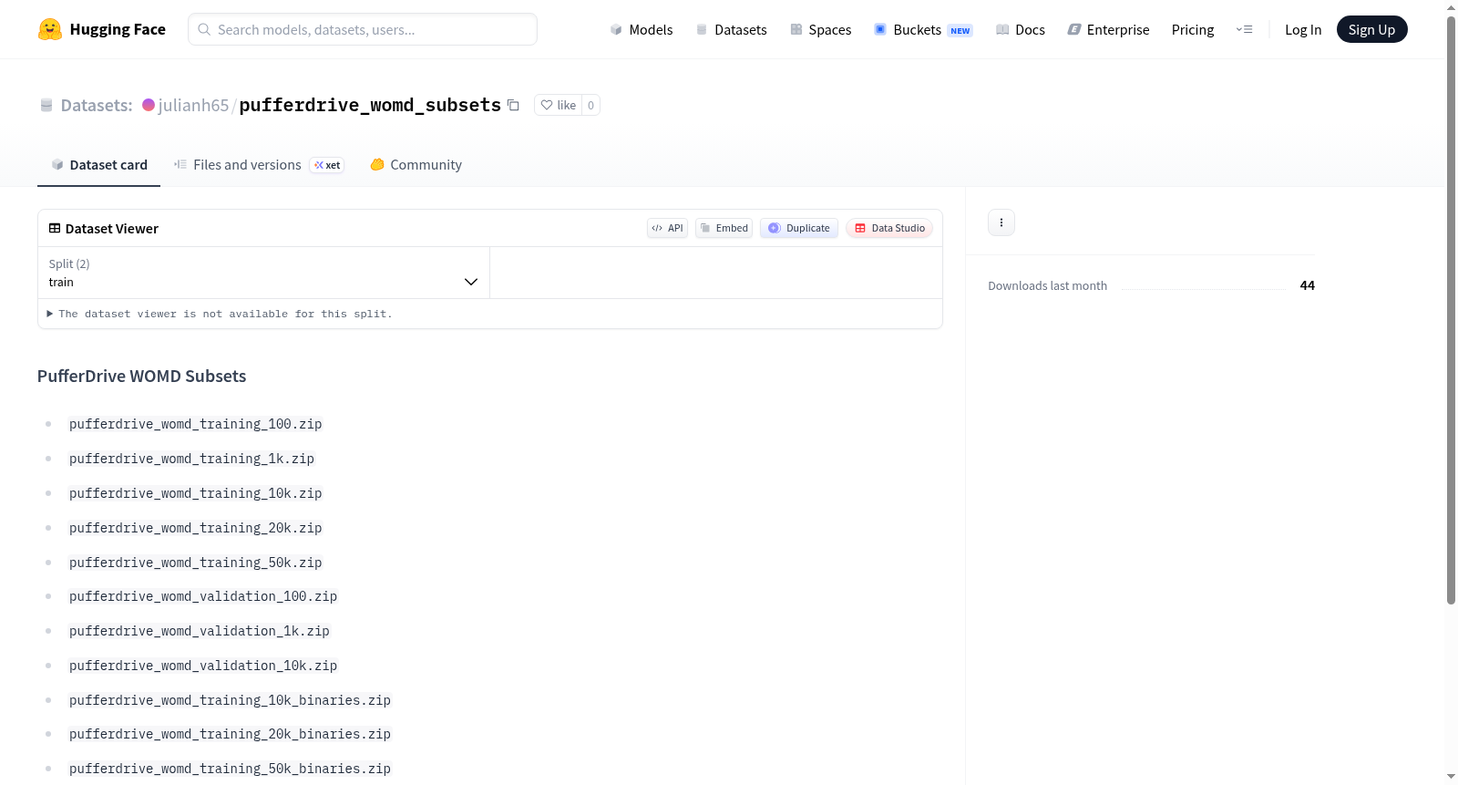This screenshot has height=785, width=1458.
Task: Open the Enterprise nav item
Action: click(x=1108, y=29)
